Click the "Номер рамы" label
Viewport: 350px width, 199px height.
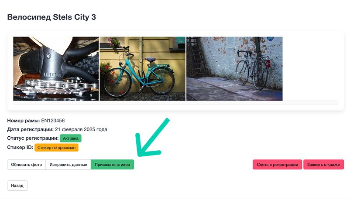(x=24, y=120)
